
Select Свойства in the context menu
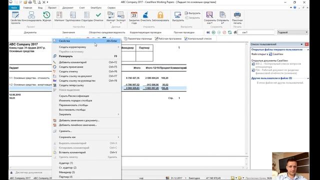pos(86,41)
